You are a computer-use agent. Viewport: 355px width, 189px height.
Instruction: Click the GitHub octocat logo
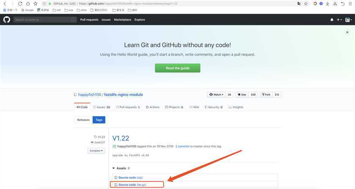(x=7, y=20)
